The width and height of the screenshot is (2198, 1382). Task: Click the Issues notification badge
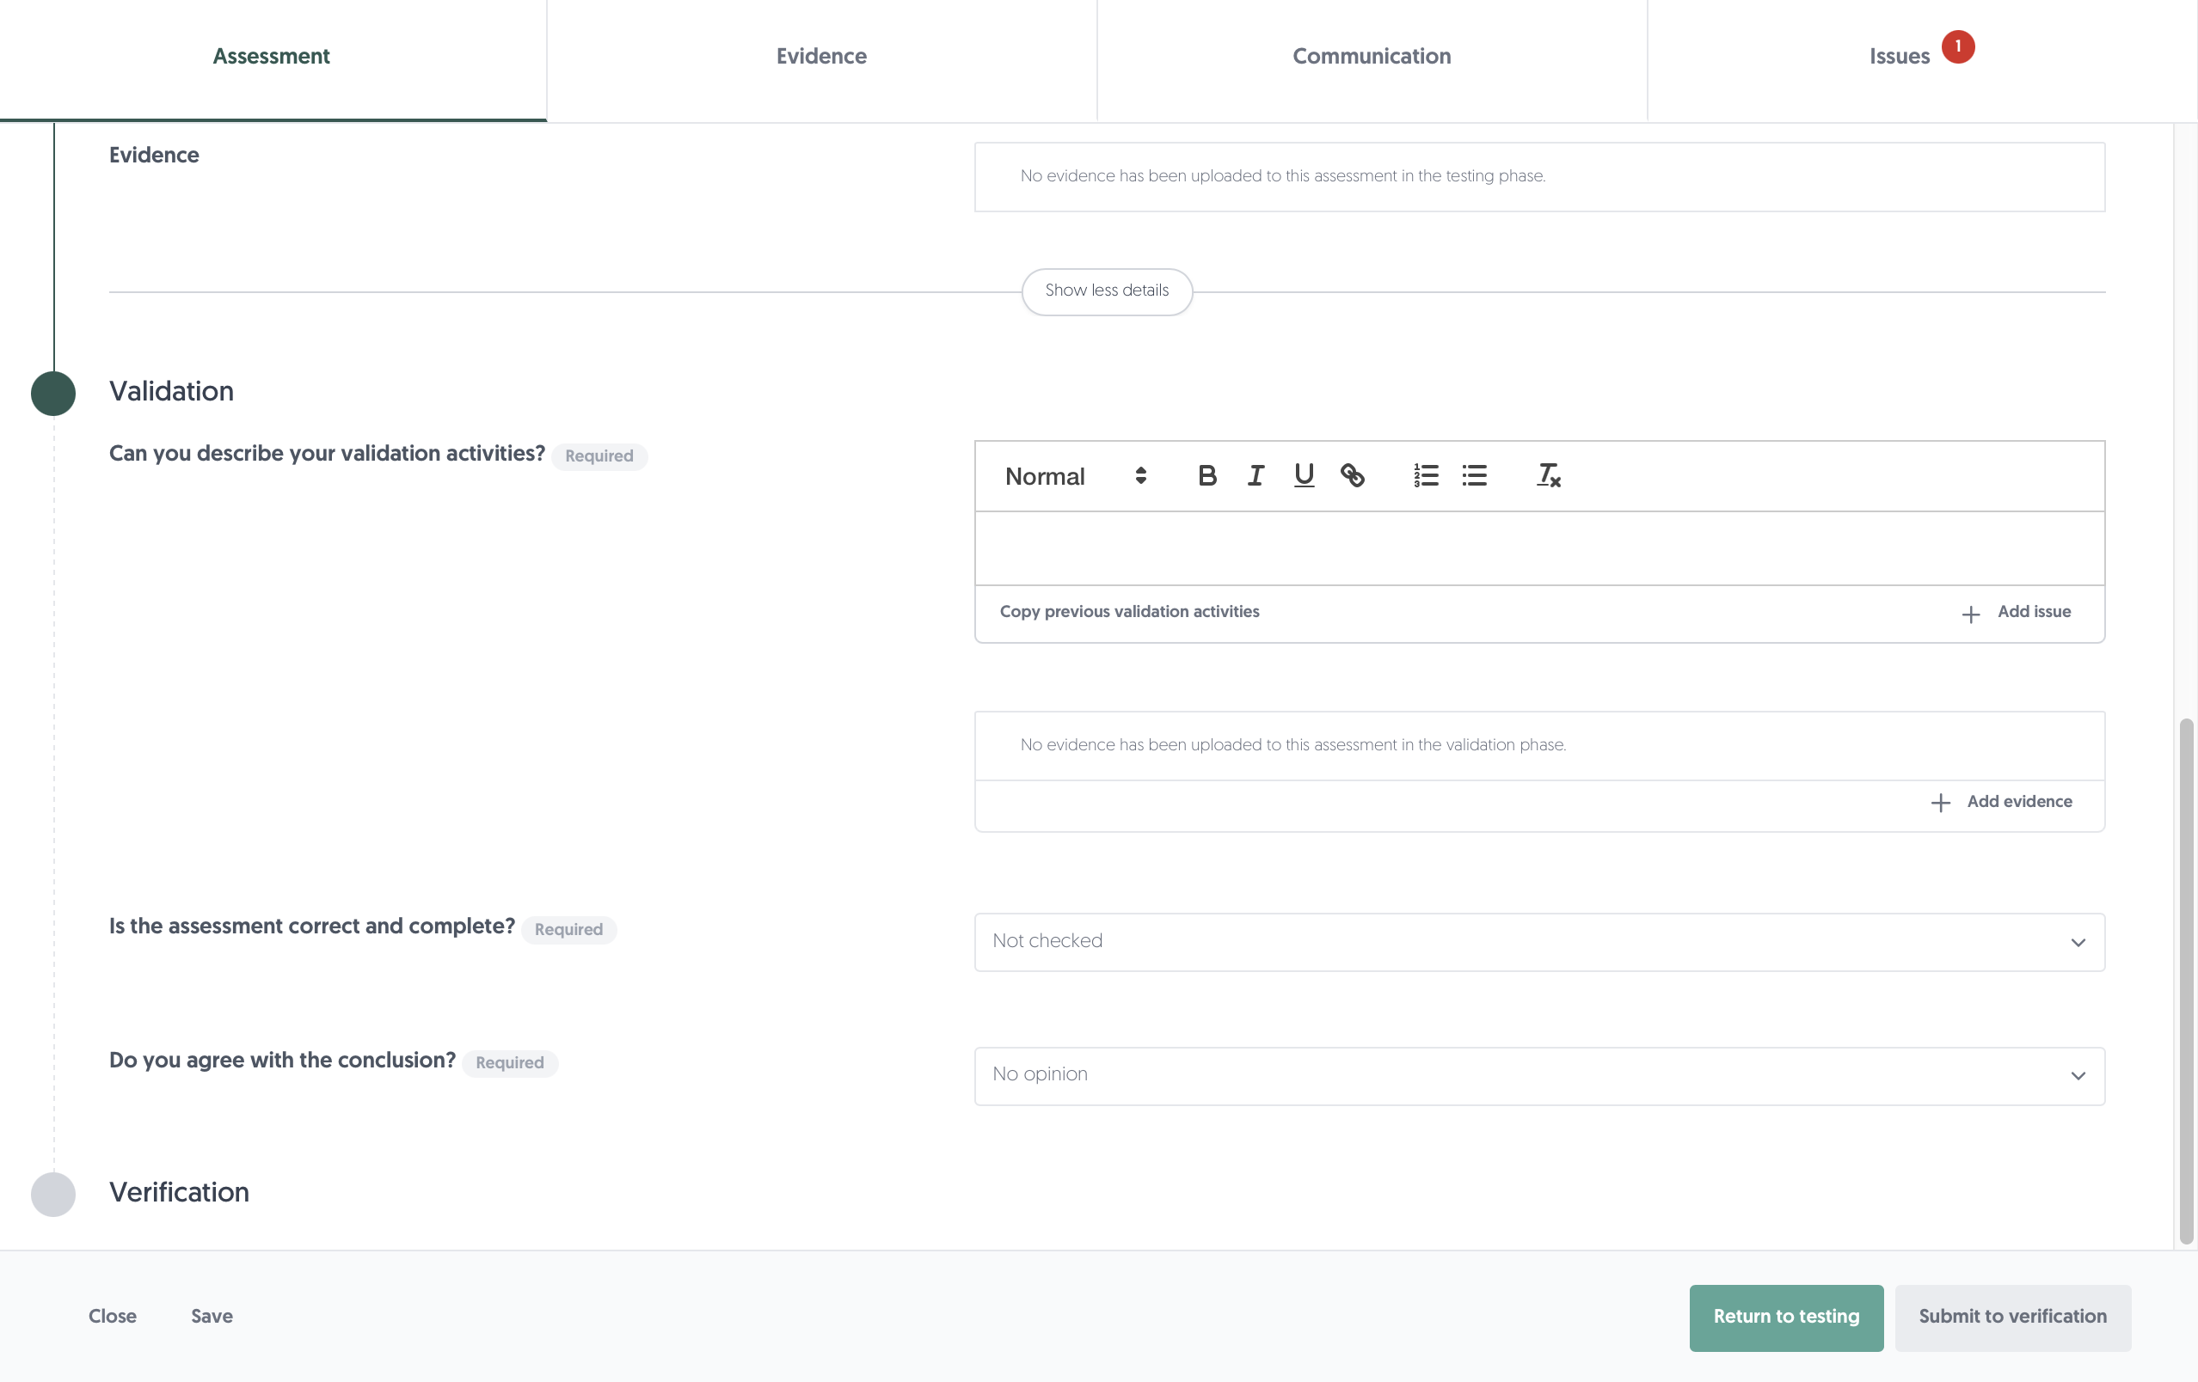pos(1958,46)
